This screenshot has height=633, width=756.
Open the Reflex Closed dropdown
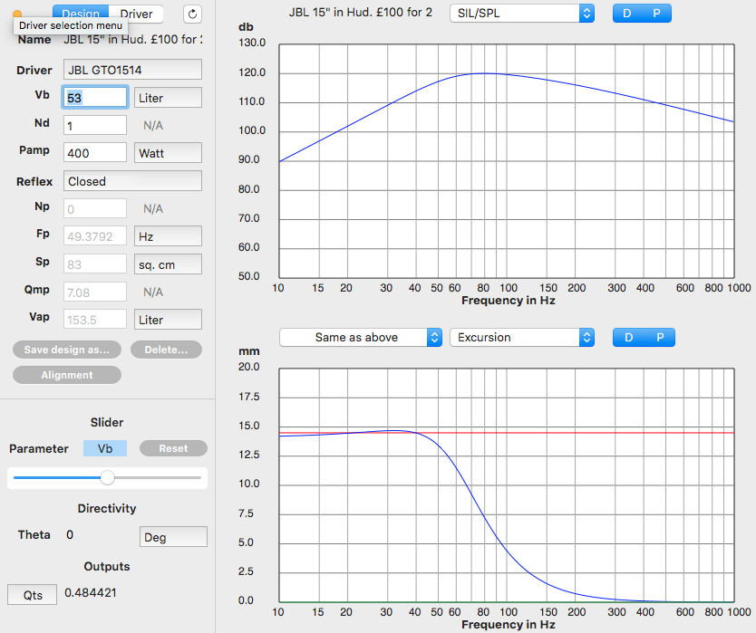132,181
